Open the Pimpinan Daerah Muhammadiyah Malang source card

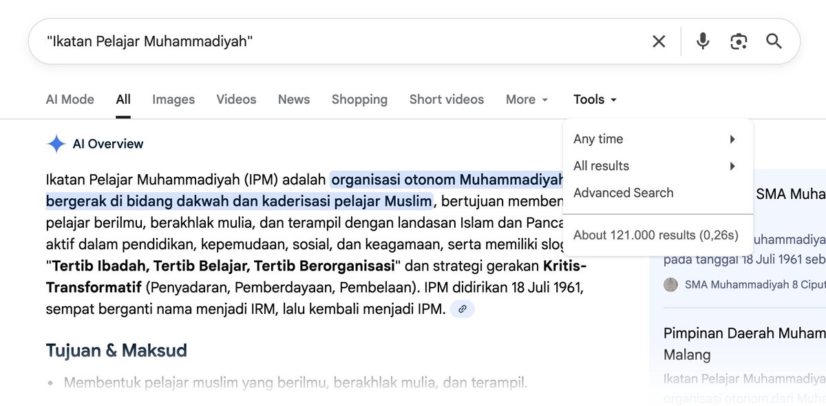[745, 344]
